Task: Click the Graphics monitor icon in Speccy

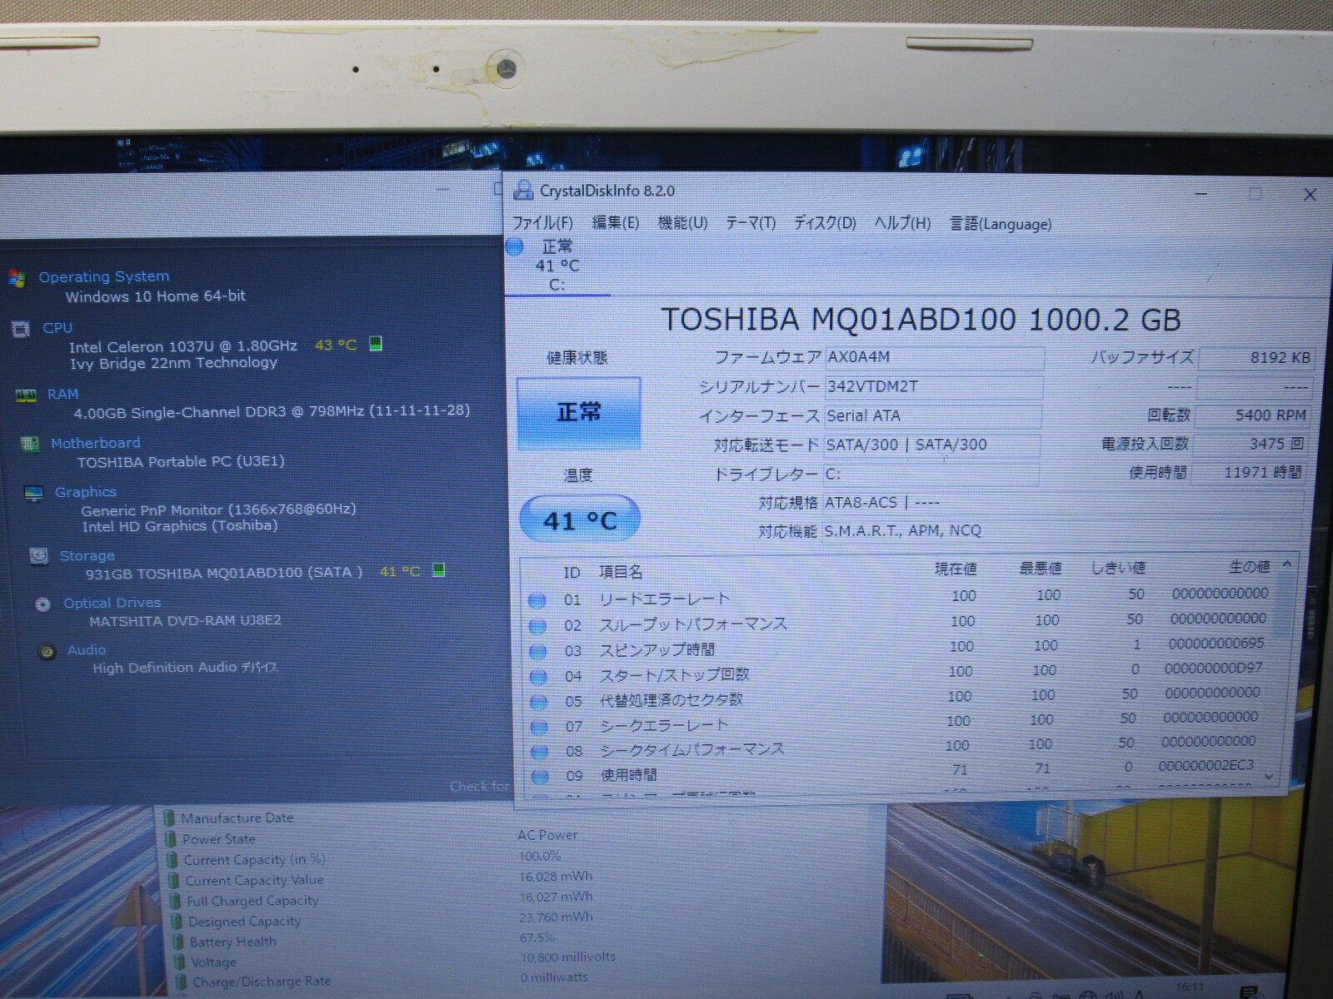Action: [34, 494]
